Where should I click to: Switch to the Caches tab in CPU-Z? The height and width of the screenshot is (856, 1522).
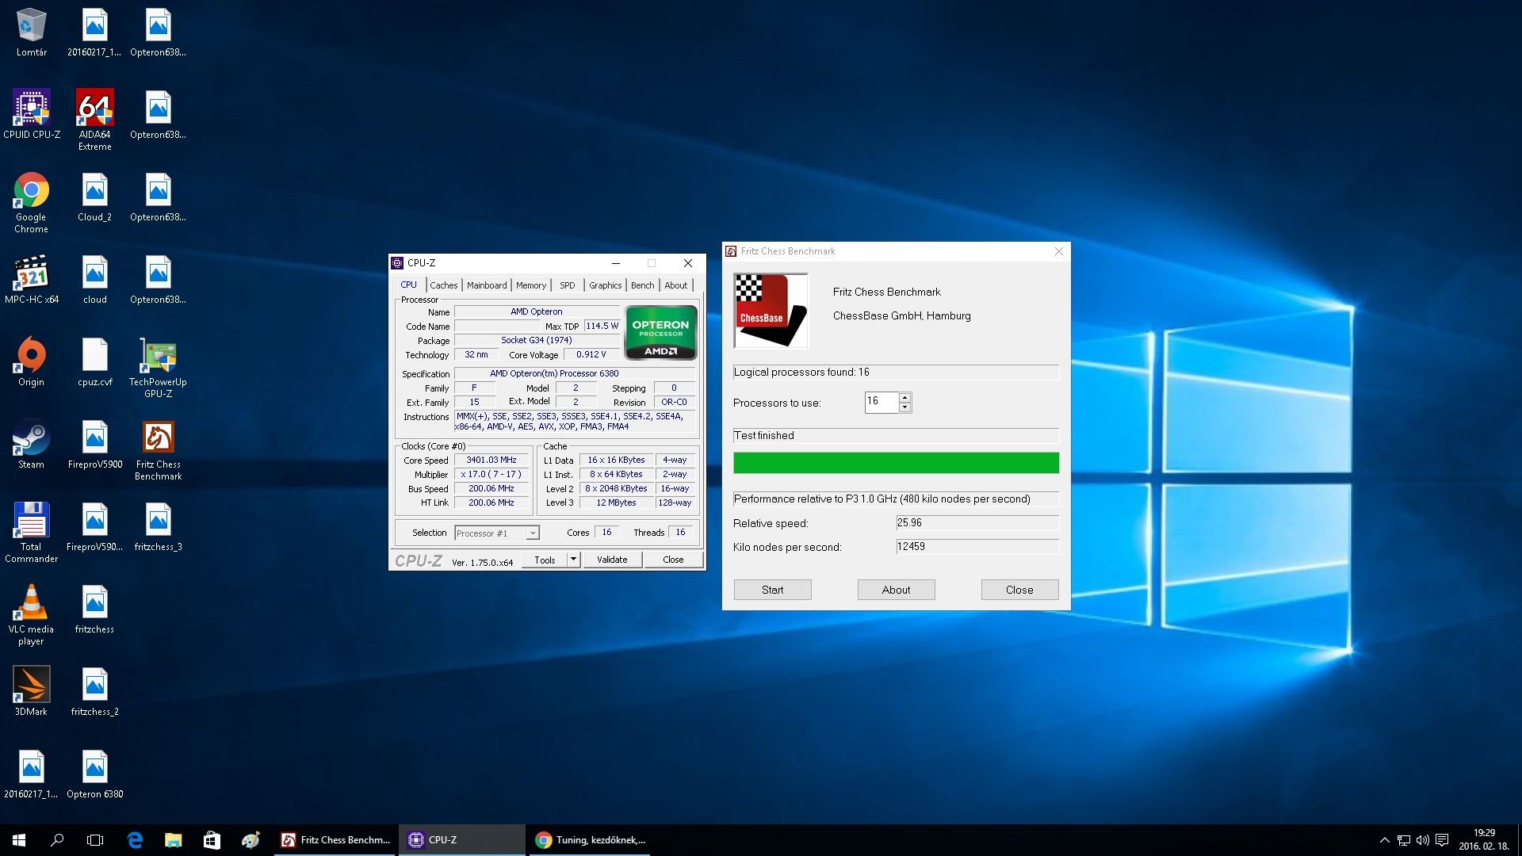(444, 285)
